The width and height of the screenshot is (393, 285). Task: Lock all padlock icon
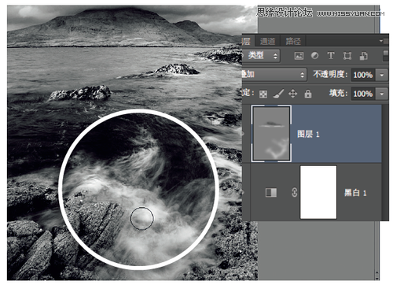308,94
